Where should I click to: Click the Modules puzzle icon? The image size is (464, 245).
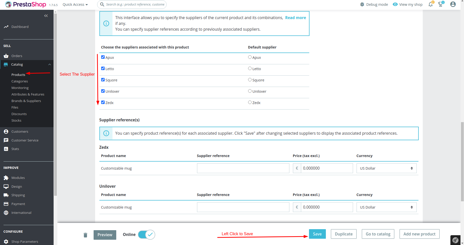tap(6, 178)
